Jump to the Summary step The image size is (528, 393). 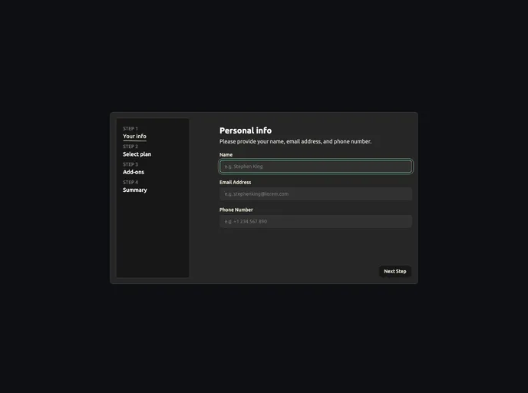point(134,190)
